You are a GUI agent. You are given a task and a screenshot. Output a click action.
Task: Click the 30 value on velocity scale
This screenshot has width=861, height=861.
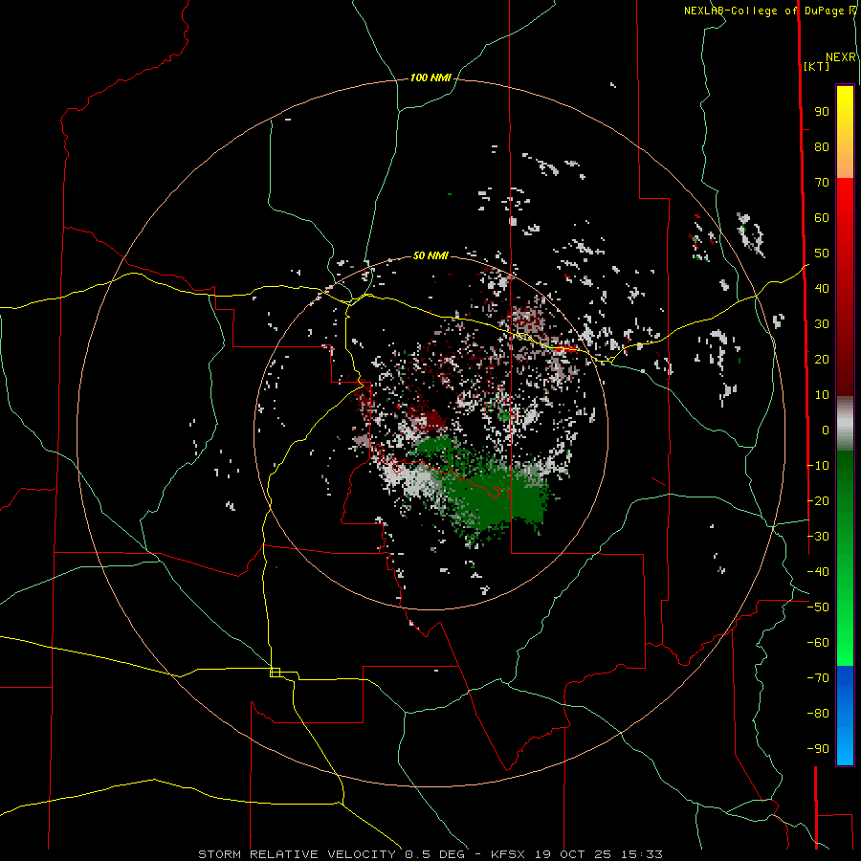point(822,324)
